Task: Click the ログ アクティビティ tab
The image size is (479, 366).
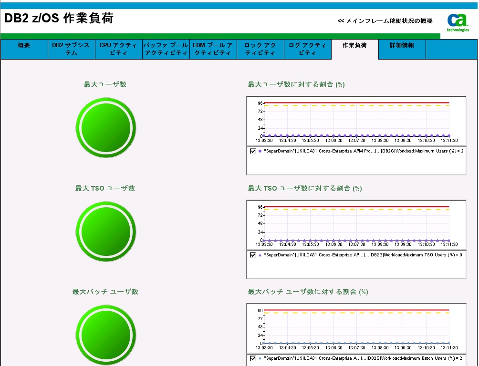Action: click(x=307, y=49)
